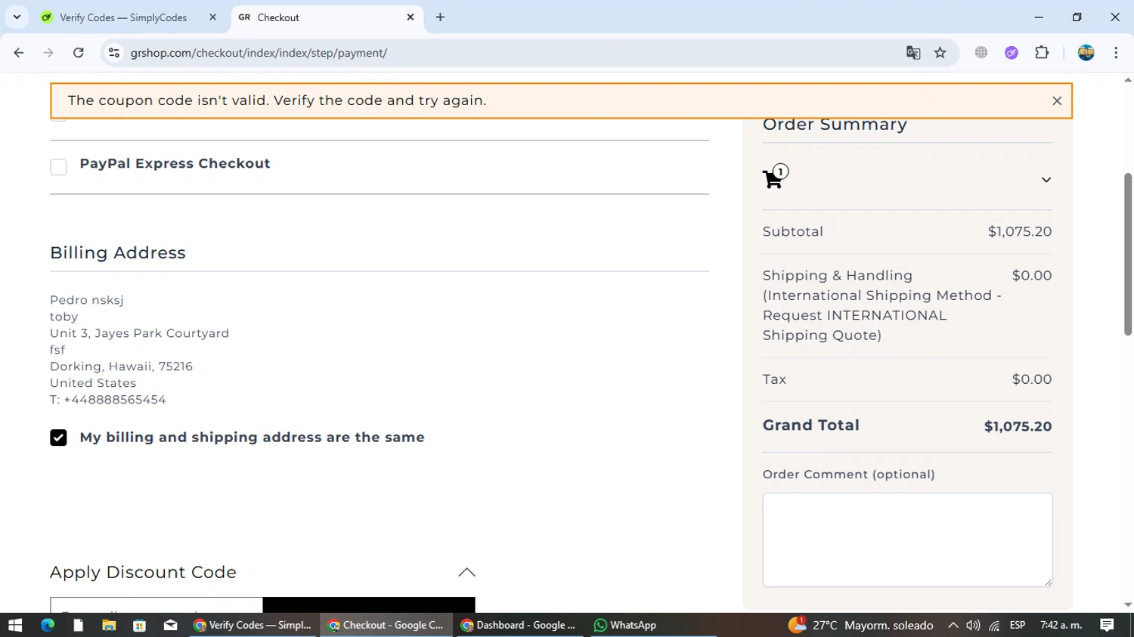This screenshot has height=637, width=1134.
Task: Uncheck billing and shipping address same box
Action: (x=58, y=438)
